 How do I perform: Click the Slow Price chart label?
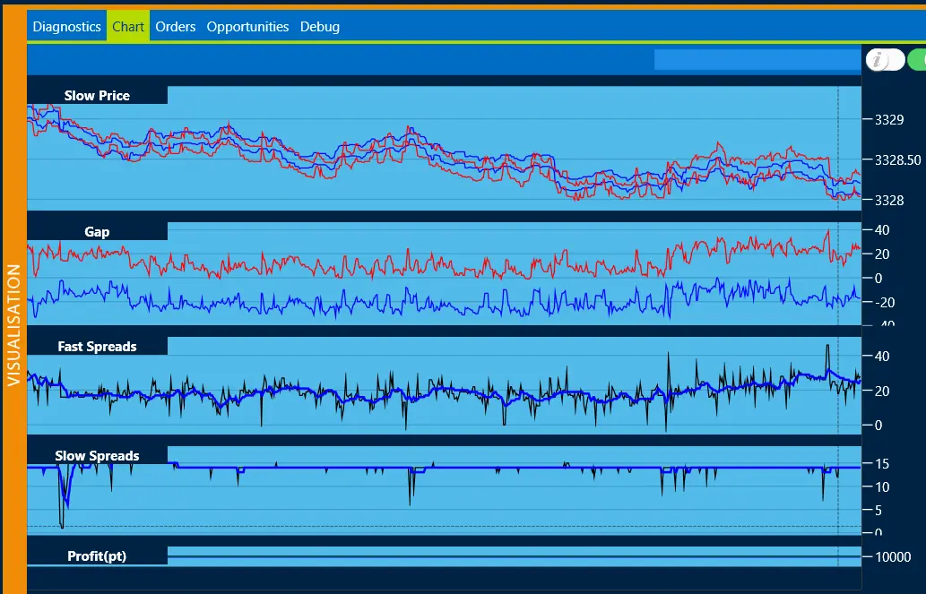(x=97, y=96)
